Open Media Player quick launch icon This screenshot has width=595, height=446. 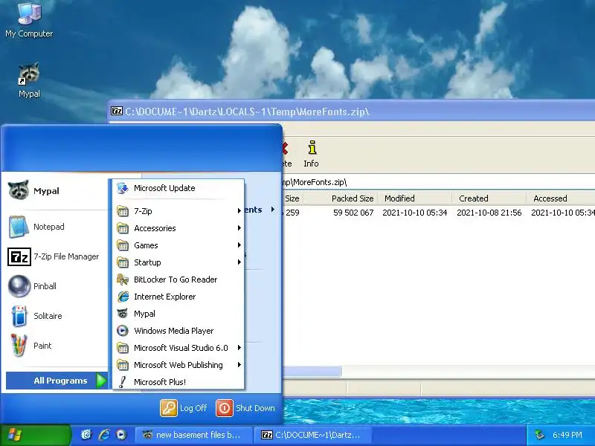121,435
